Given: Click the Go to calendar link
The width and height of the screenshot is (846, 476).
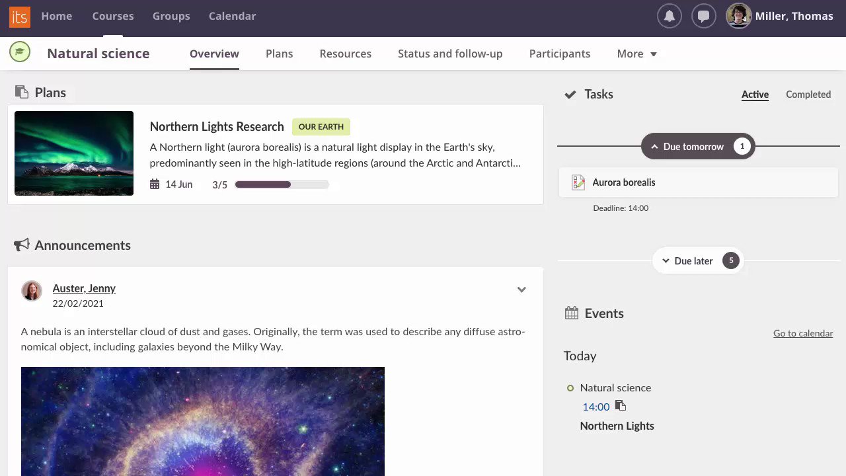Looking at the screenshot, I should pyautogui.click(x=802, y=333).
